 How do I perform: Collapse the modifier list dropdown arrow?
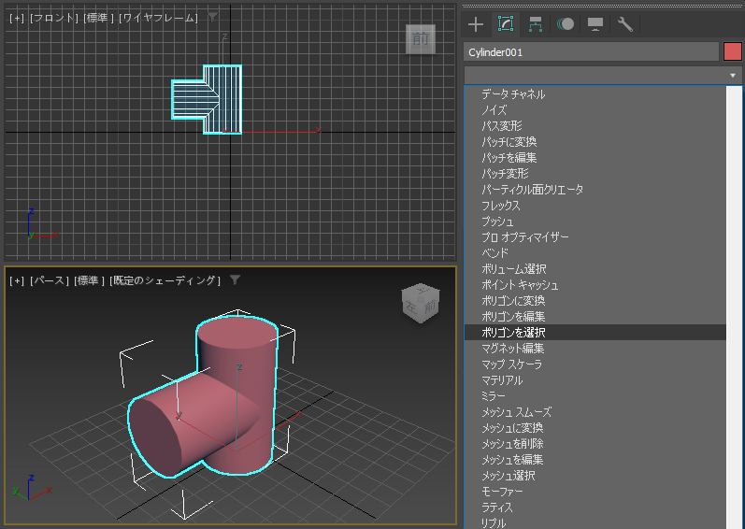733,76
